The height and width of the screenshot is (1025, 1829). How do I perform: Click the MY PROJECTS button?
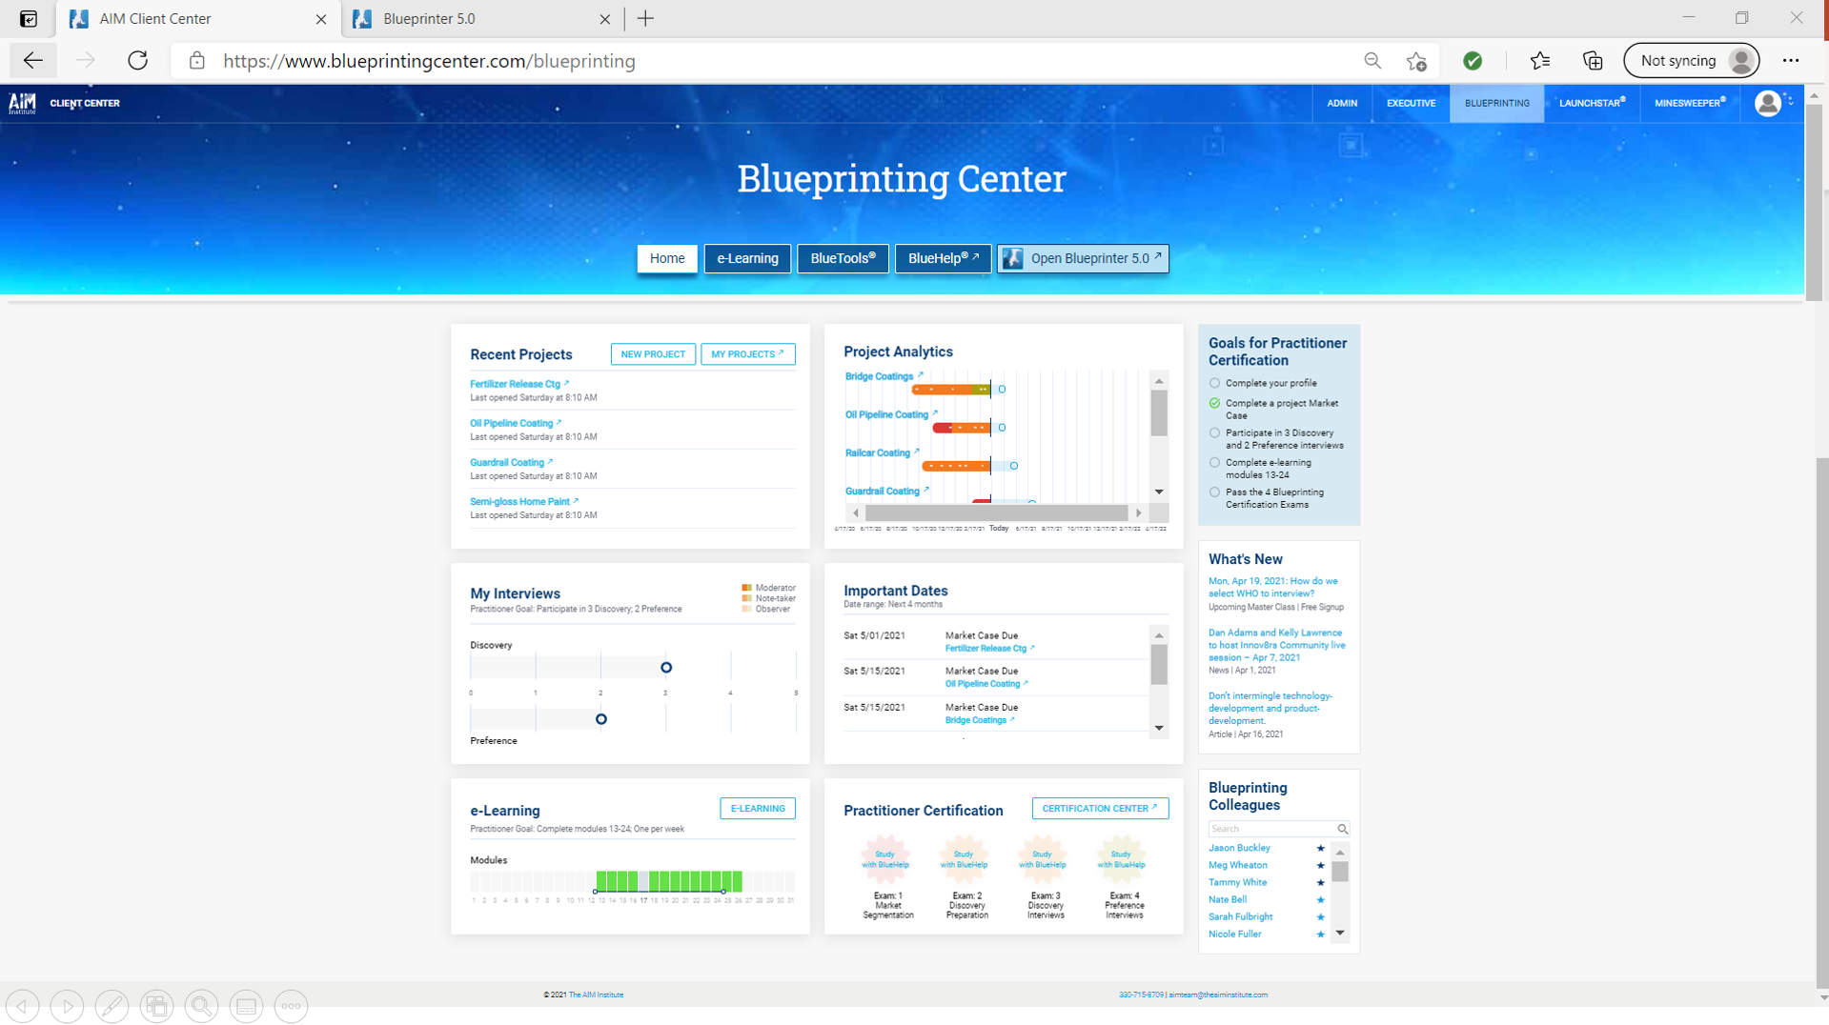tap(747, 354)
